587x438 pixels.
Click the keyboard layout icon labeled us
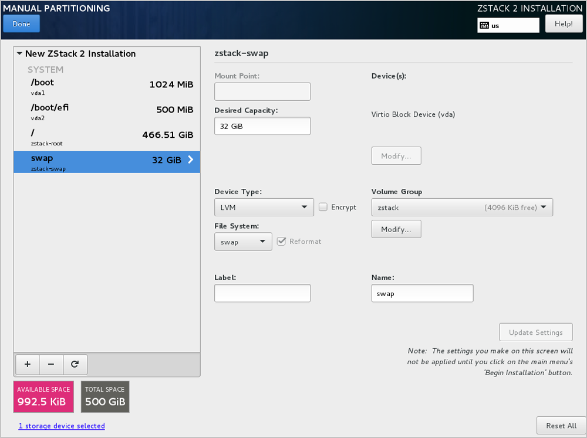pos(484,26)
